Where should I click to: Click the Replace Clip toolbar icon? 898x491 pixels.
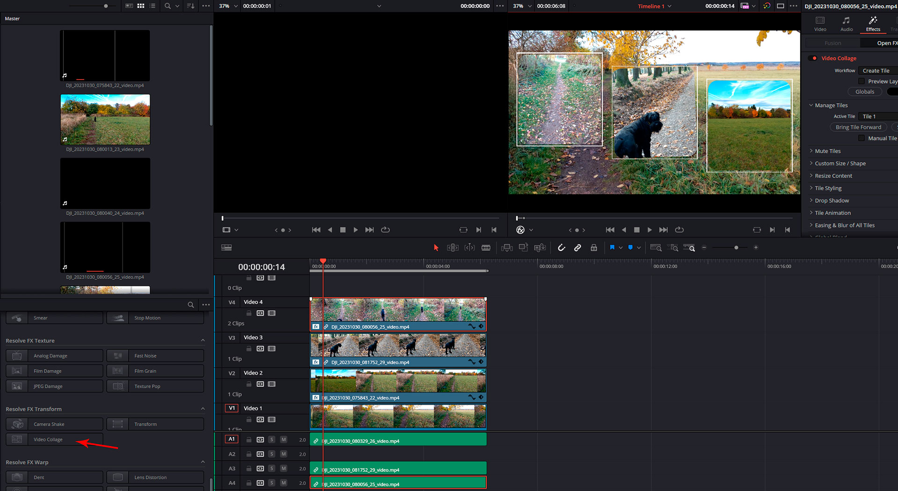pyautogui.click(x=540, y=248)
